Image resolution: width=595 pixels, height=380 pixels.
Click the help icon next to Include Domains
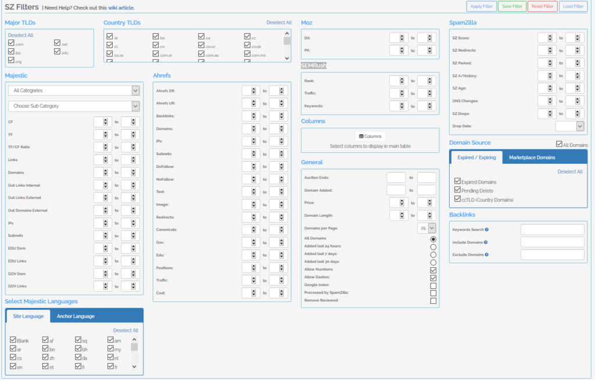485,242
